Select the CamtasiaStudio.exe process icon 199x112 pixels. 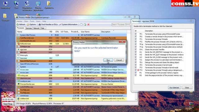(x=18, y=41)
